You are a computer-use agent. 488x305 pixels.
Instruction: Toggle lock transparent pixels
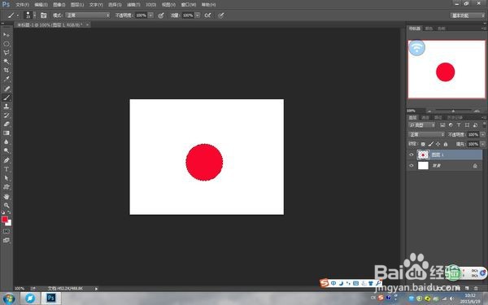[x=423, y=144]
